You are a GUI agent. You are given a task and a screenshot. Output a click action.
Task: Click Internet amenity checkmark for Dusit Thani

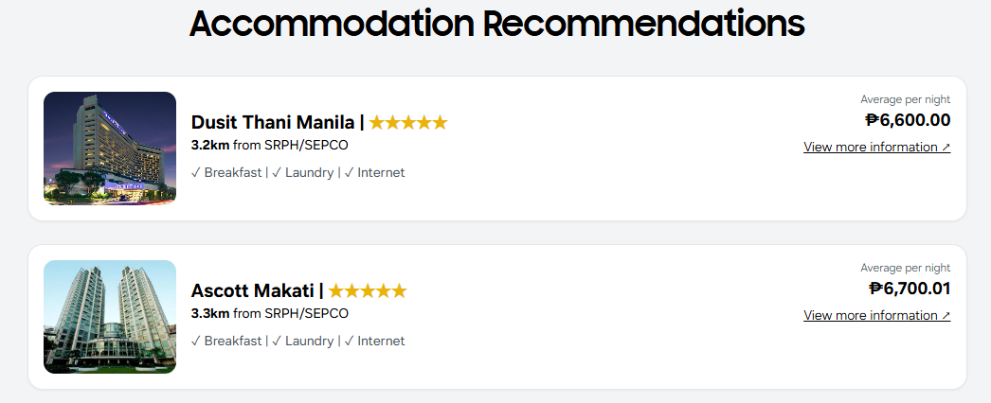349,172
